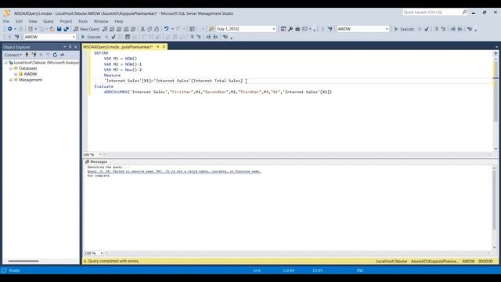Open the View menu
This screenshot has height=282, width=501.
tap(33, 21)
